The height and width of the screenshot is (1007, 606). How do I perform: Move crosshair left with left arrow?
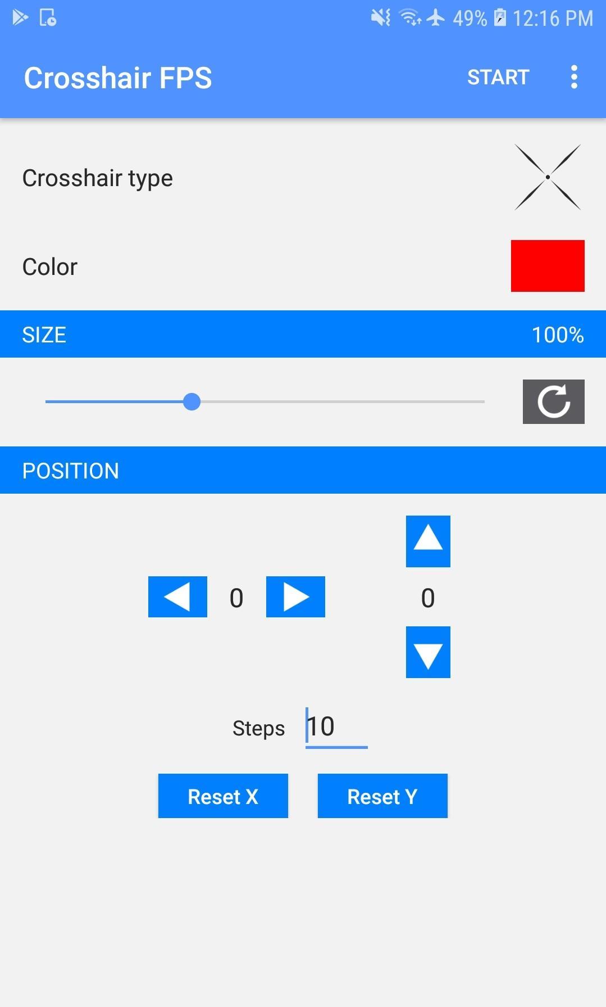point(177,597)
